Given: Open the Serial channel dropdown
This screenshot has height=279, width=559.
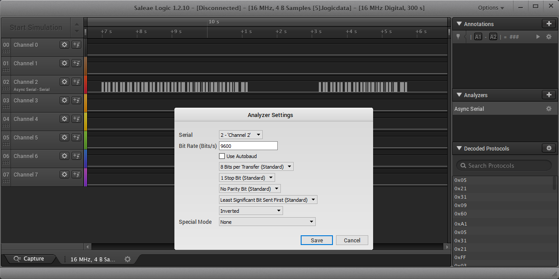Looking at the screenshot, I should (x=241, y=135).
